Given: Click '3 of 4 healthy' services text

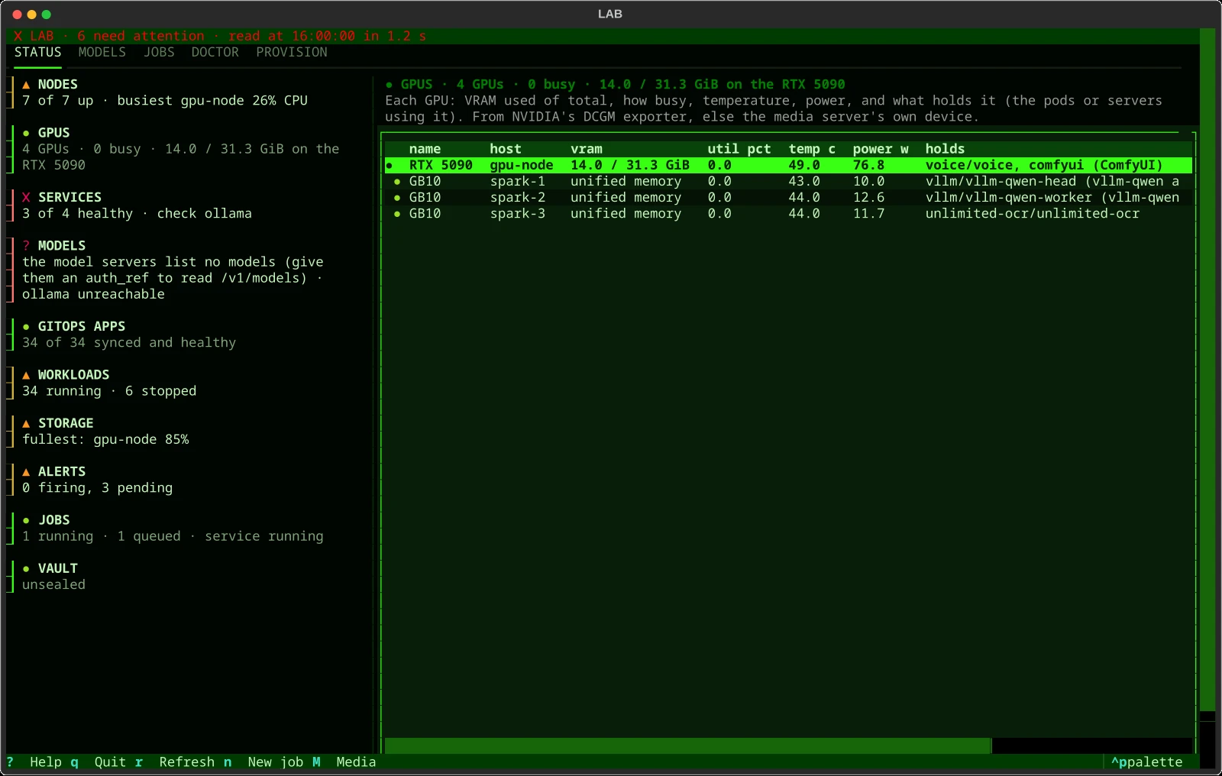Looking at the screenshot, I should pyautogui.click(x=77, y=214).
